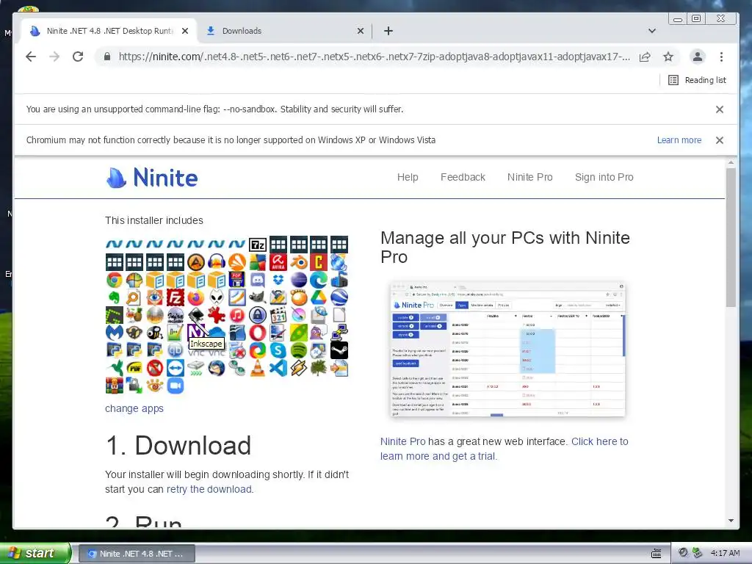Click the Google Chrome icon
The width and height of the screenshot is (752, 564).
pos(114,280)
